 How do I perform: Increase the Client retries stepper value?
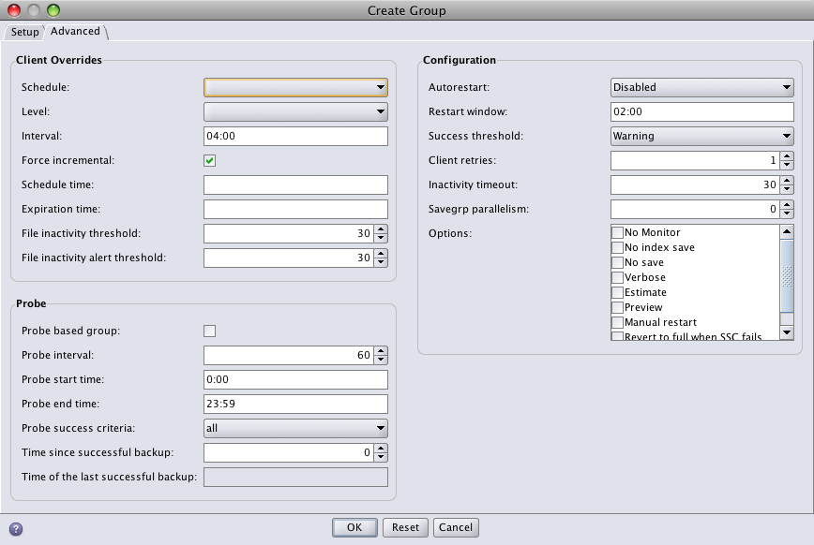click(x=787, y=156)
